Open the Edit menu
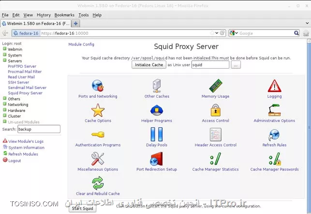 point(16,15)
